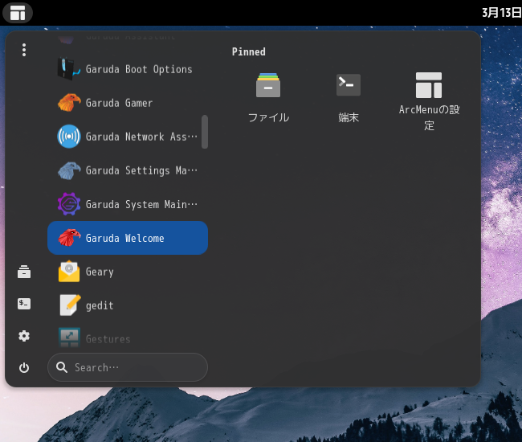Click the Geary mail envelope icon
This screenshot has height=442, width=522.
click(x=69, y=272)
